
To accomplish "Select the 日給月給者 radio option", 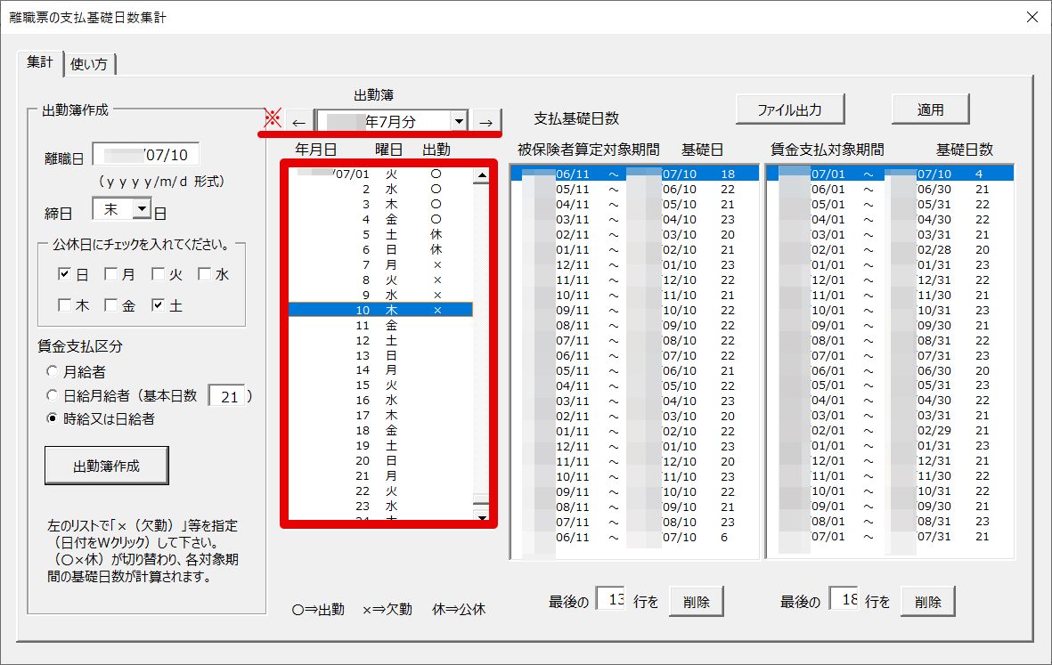I will click(x=52, y=395).
